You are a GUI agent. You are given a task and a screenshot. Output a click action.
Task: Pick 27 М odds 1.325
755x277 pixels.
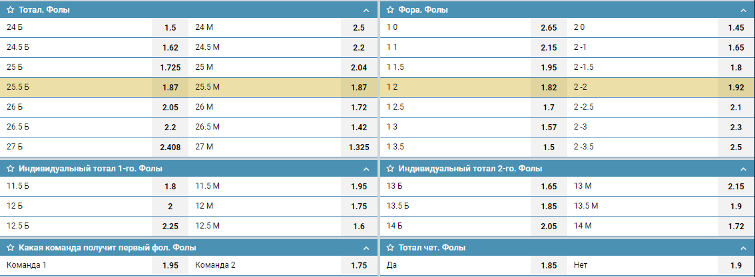coord(360,147)
